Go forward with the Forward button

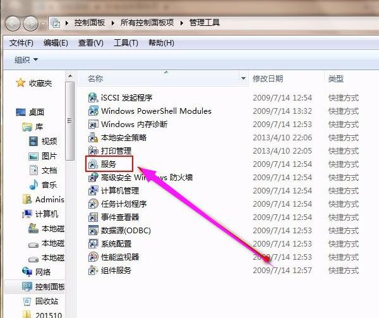pyautogui.click(x=31, y=23)
